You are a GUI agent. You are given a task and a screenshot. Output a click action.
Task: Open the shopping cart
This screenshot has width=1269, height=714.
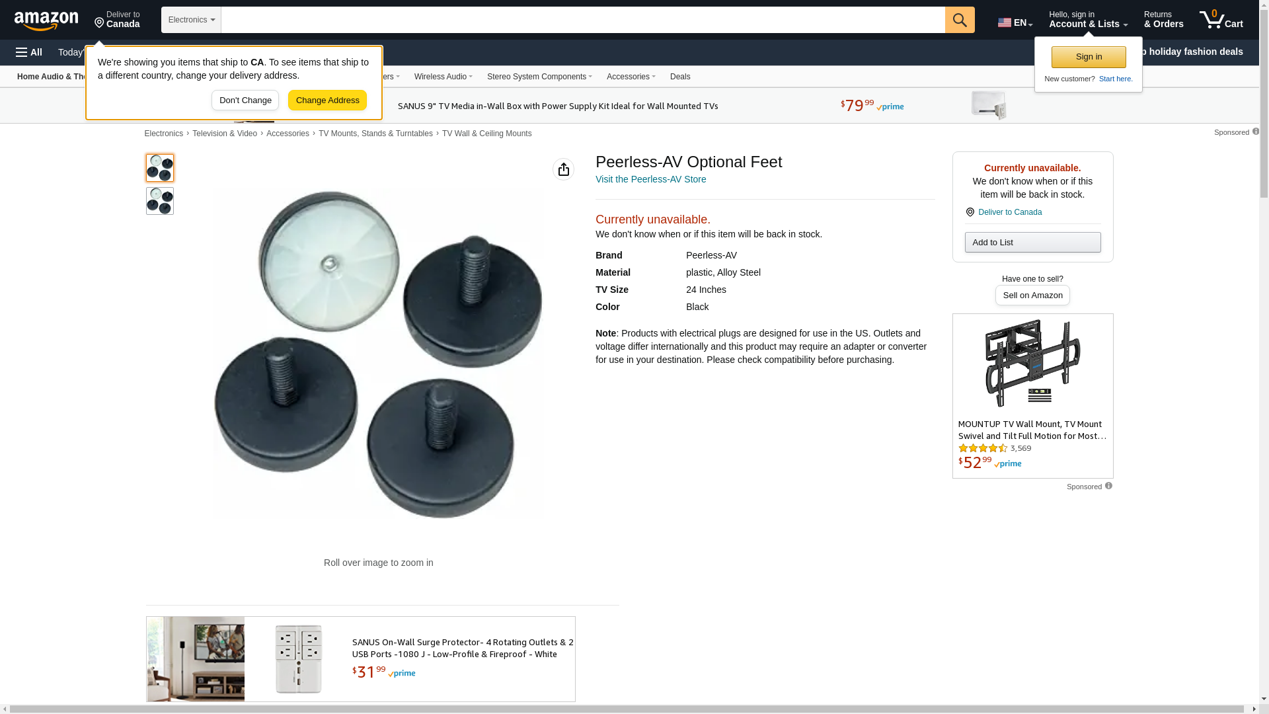point(1221,20)
